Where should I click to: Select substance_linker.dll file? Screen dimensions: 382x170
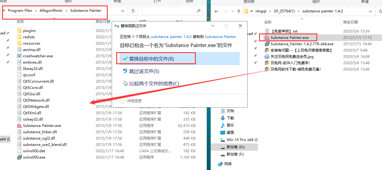(x=40, y=132)
